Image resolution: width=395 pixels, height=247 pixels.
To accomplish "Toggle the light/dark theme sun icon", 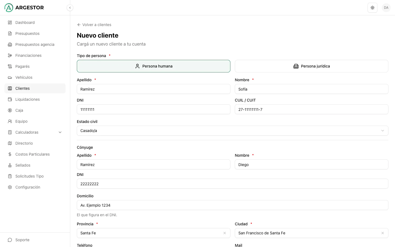I will 373,8.
